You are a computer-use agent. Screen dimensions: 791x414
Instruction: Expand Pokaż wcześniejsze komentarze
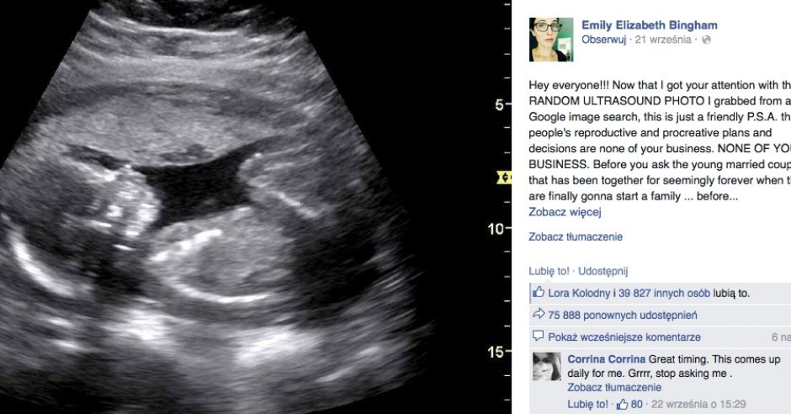[624, 337]
